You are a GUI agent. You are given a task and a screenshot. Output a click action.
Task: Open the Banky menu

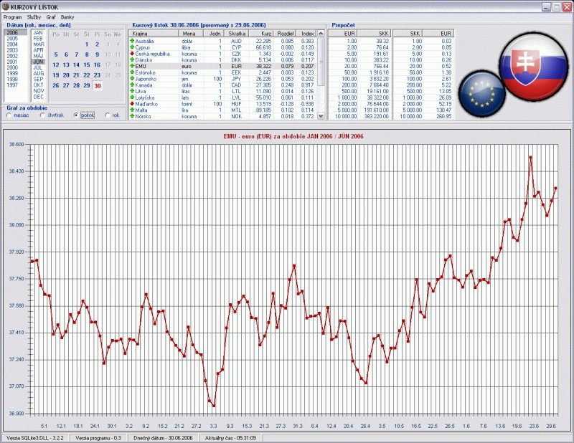click(x=67, y=16)
